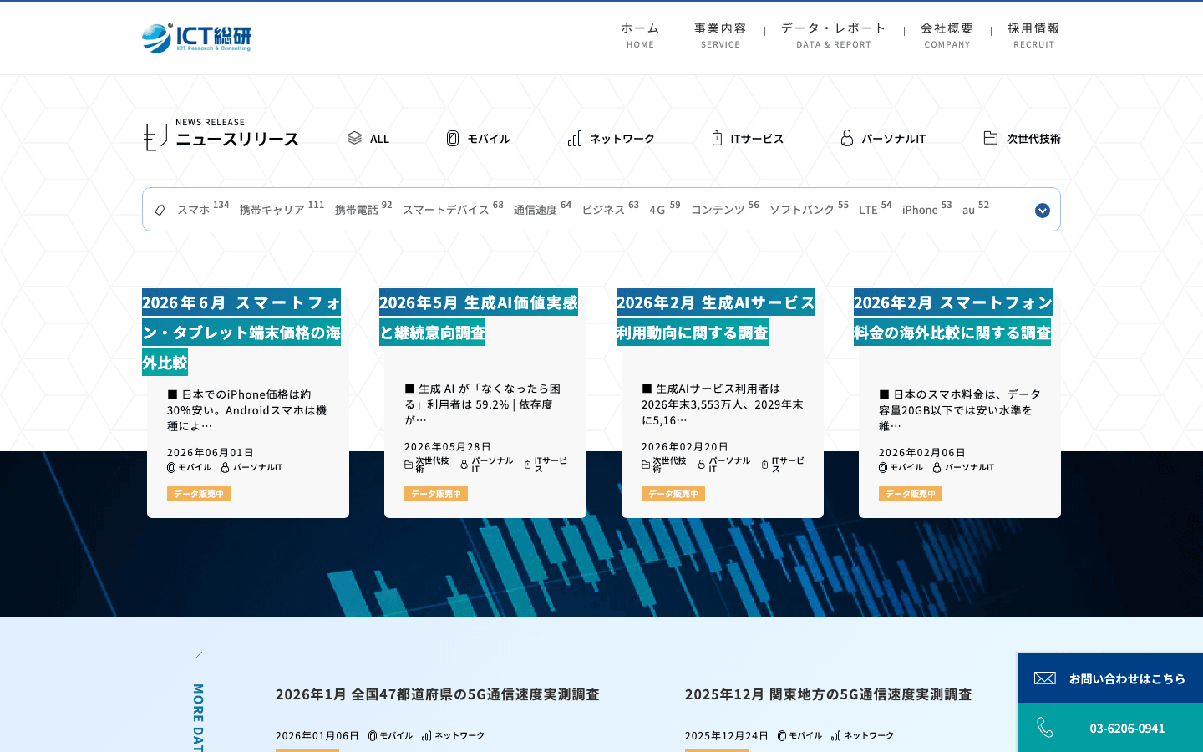Select the スマートデバイス 68 tag
This screenshot has width=1203, height=752.
tap(453, 209)
